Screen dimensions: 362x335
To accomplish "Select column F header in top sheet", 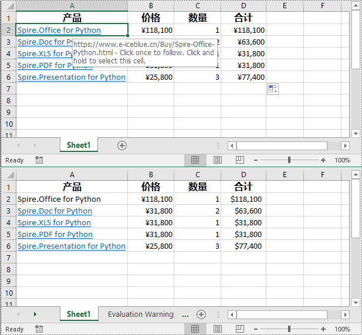I will coord(323,6).
